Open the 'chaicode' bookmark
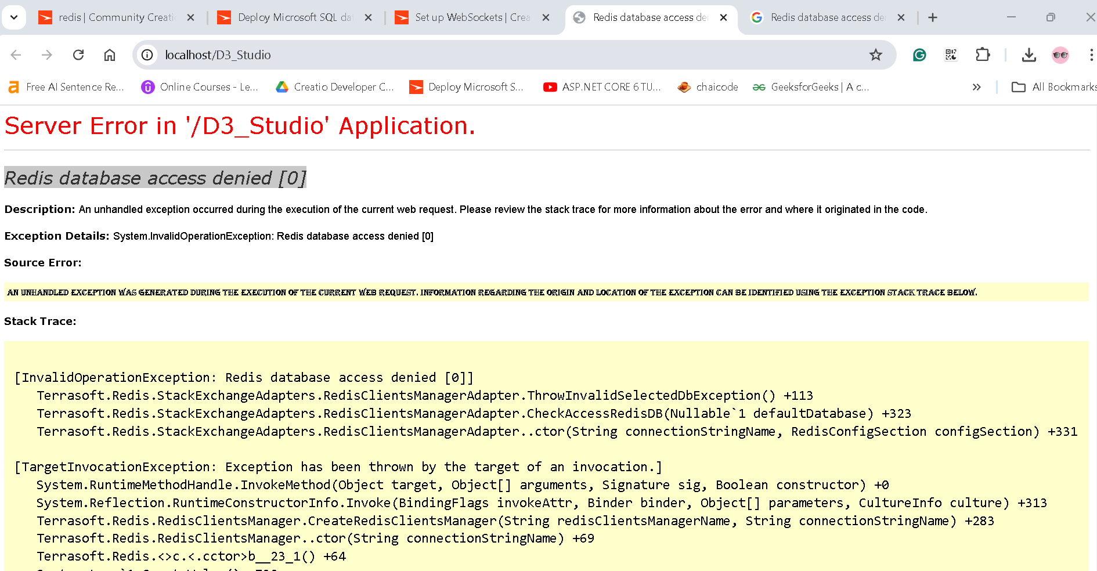 (708, 87)
